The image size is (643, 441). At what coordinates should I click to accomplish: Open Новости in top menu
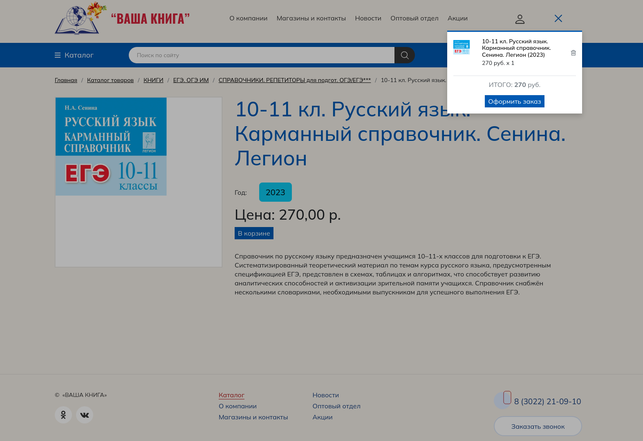368,18
